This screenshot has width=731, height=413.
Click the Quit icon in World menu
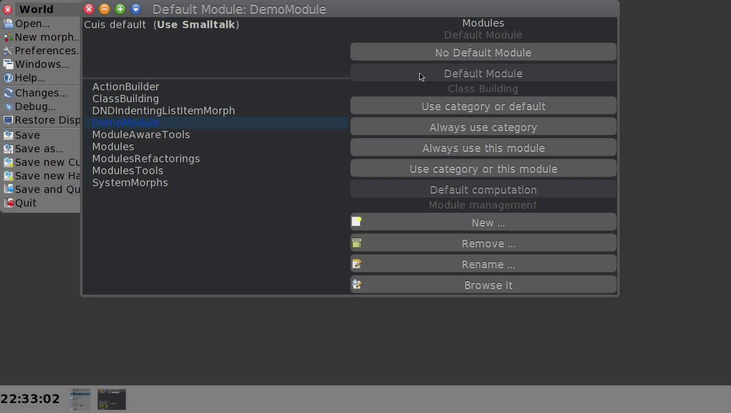[x=8, y=203]
